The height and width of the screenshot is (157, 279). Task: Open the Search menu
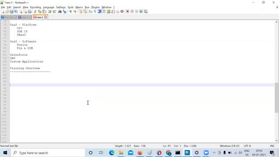click(x=17, y=7)
